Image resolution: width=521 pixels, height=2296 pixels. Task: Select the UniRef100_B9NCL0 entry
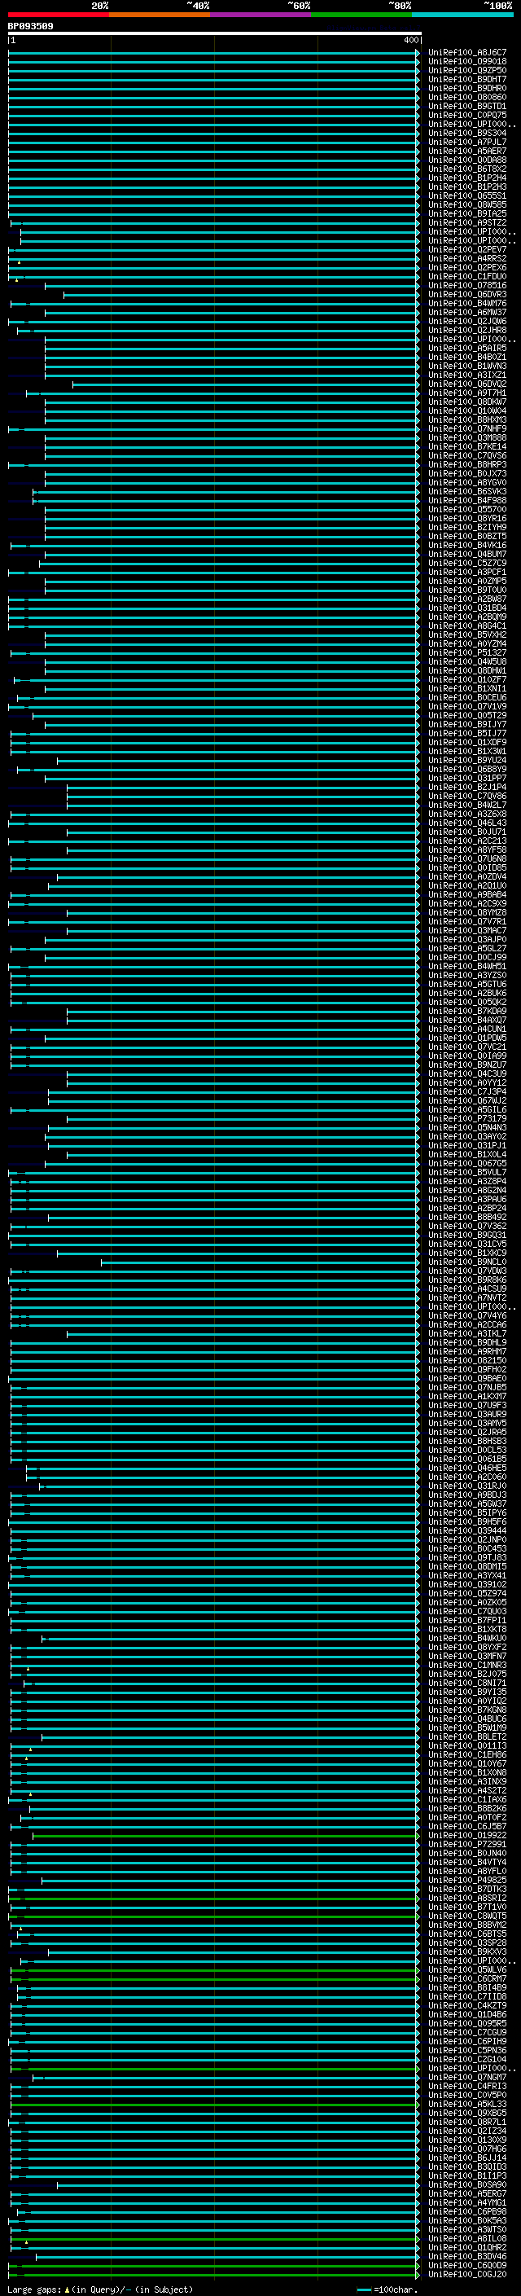click(x=467, y=1262)
